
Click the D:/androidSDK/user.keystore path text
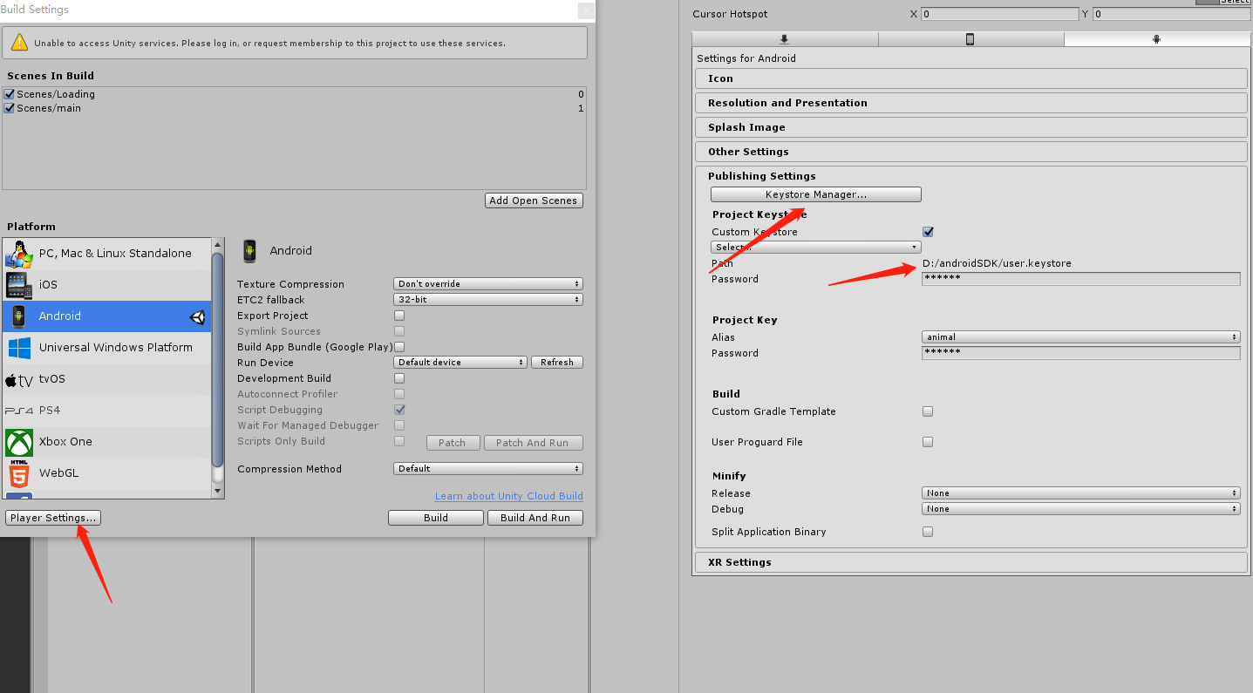pyautogui.click(x=997, y=263)
